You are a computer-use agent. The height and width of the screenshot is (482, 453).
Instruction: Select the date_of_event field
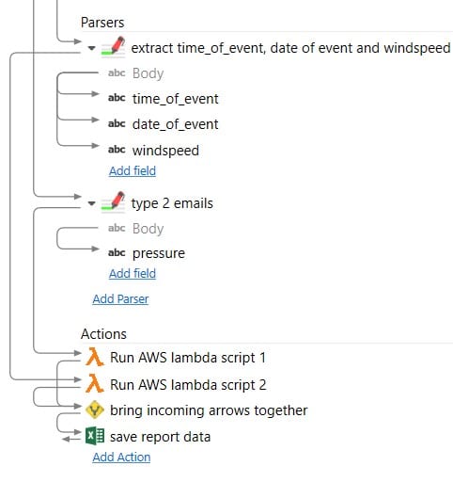coord(175,124)
